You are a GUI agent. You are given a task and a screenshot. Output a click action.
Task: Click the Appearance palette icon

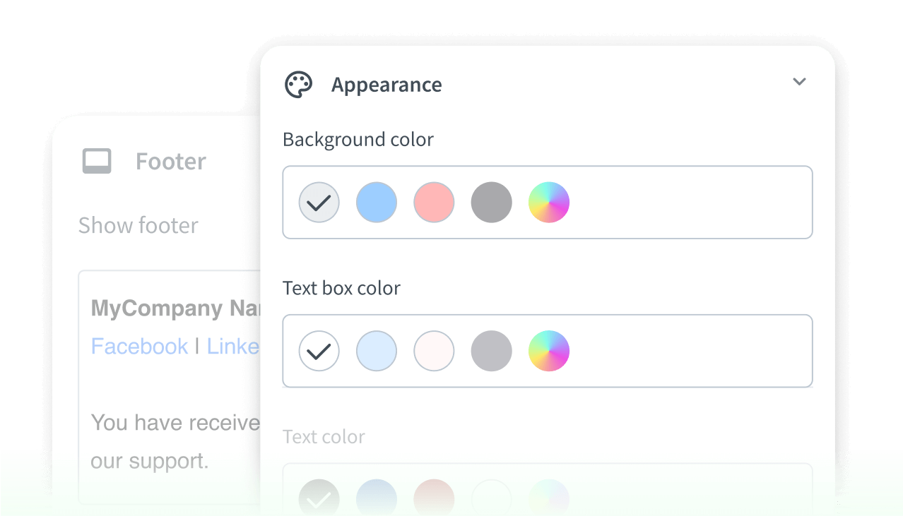[x=298, y=84]
